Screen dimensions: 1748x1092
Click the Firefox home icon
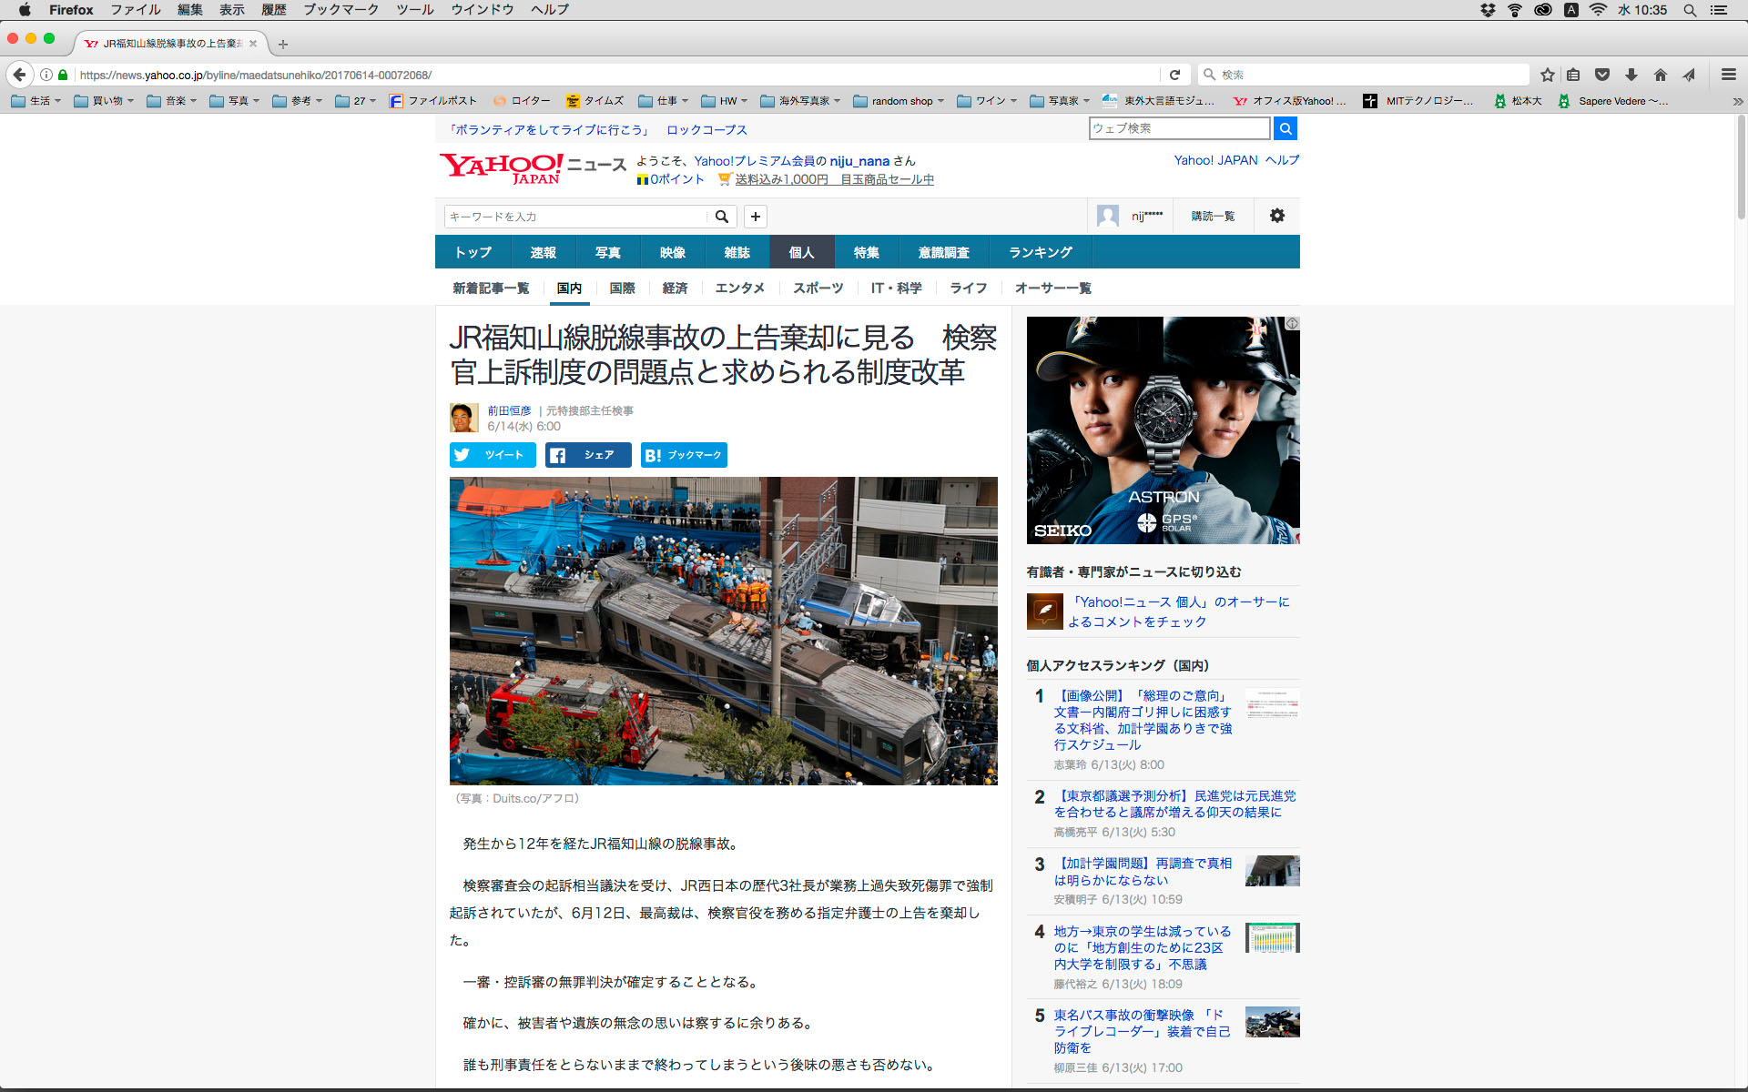pyautogui.click(x=1661, y=75)
